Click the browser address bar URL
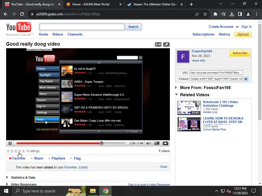The image size is (262, 196). pyautogui.click(x=68, y=14)
